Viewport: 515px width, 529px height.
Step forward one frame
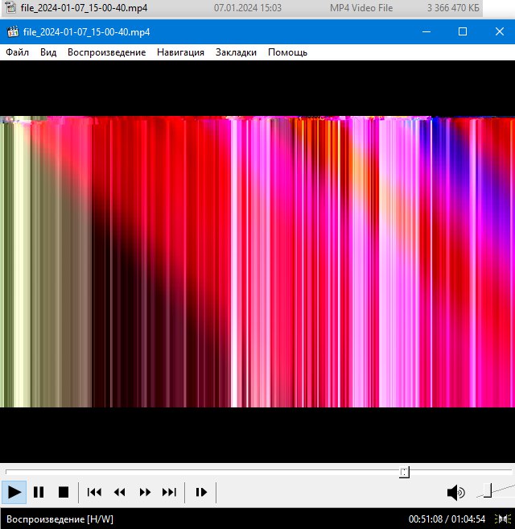[x=201, y=492]
